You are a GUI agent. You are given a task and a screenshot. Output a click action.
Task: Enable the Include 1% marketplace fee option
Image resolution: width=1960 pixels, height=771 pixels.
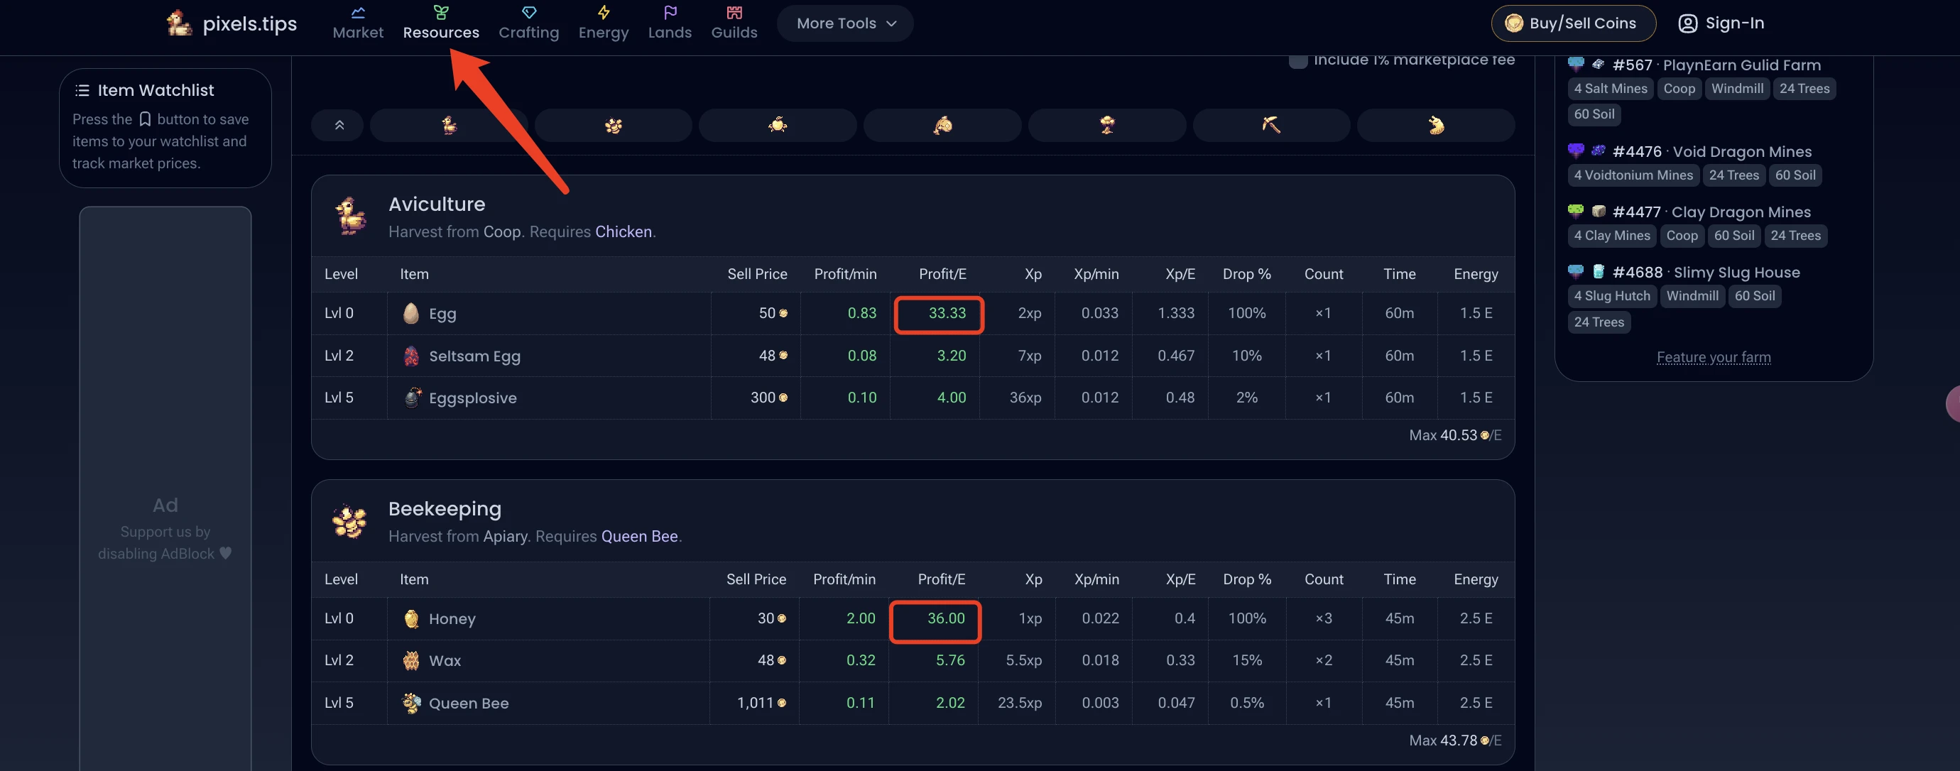point(1298,60)
